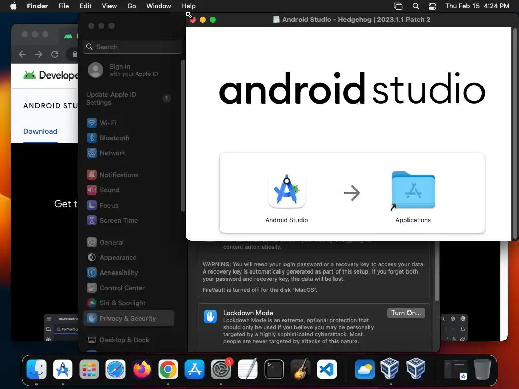Open the Weather app from the Dock

coord(365,369)
